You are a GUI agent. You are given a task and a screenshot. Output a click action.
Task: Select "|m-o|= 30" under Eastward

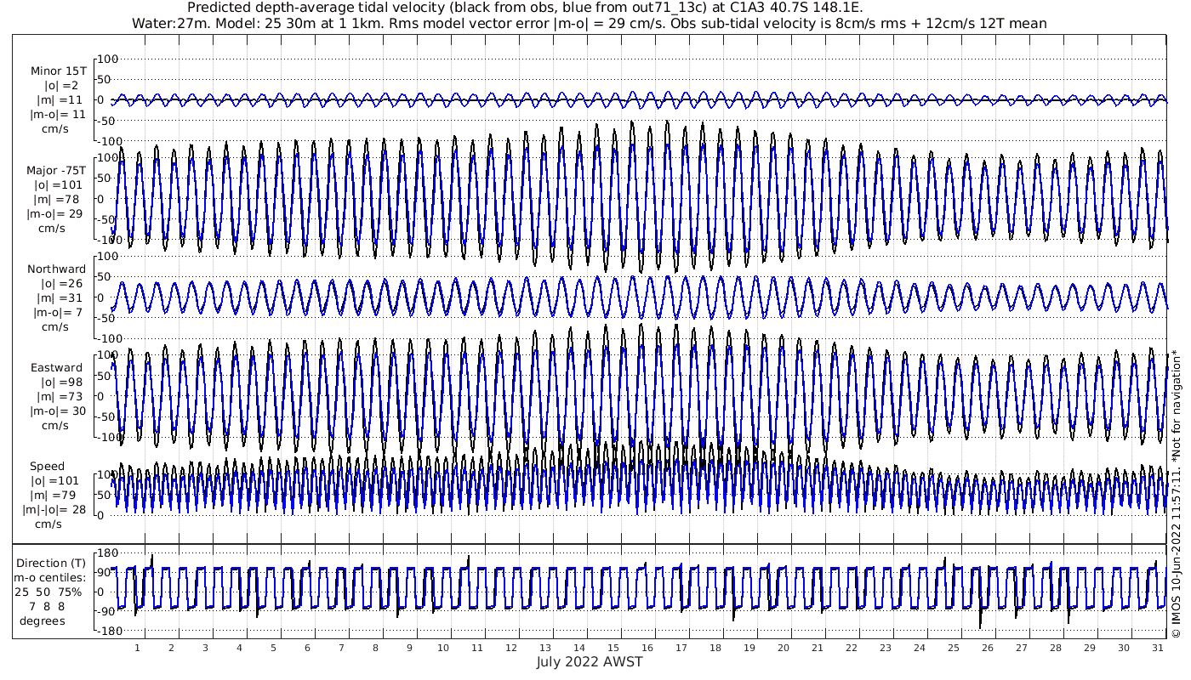56,411
